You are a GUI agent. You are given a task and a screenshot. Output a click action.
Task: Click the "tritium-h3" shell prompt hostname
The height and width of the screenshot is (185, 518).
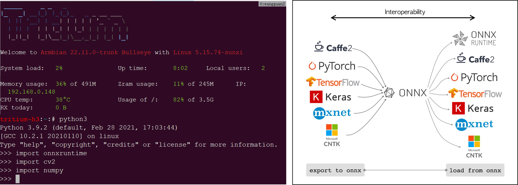[x=20, y=119]
